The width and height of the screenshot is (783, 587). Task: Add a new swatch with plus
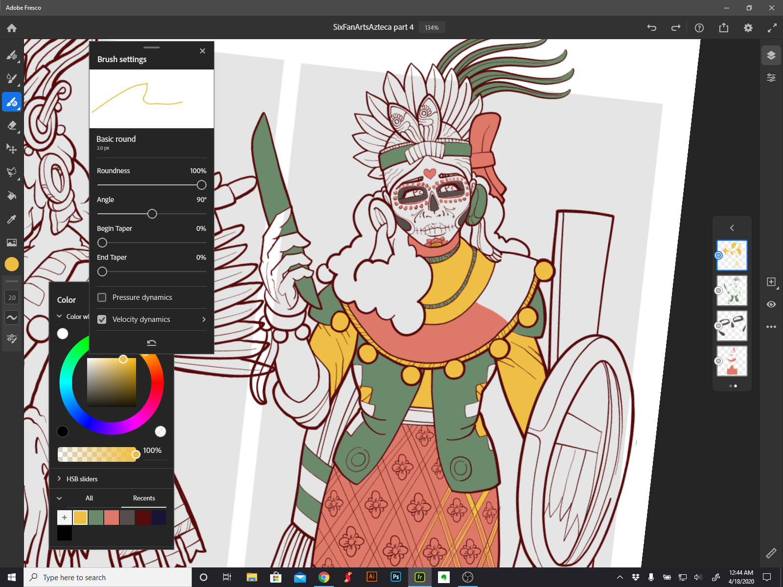[65, 518]
